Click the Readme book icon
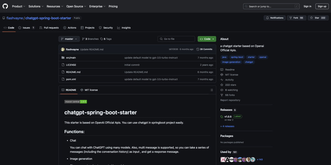 coord(221,69)
